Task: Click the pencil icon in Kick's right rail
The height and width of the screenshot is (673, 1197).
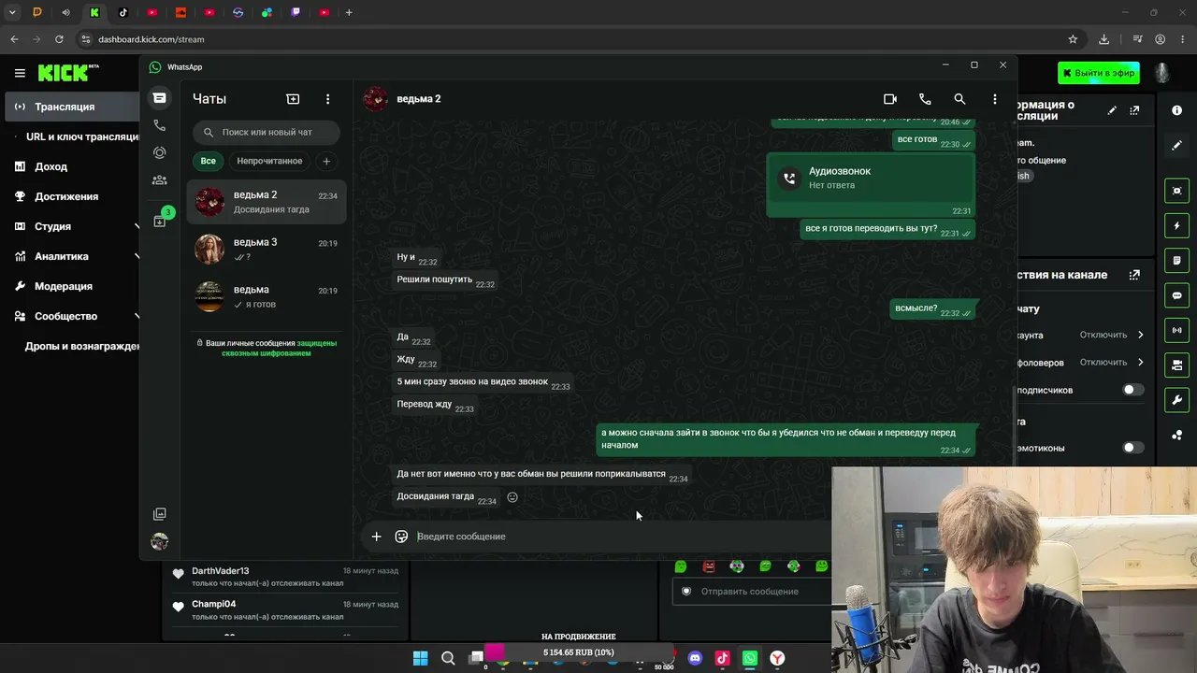Action: pyautogui.click(x=1176, y=146)
